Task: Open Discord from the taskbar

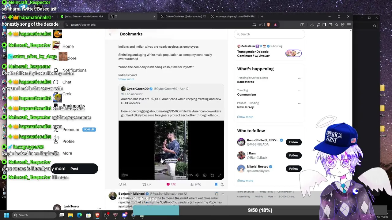Action: pos(124,215)
